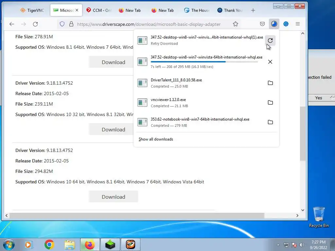This screenshot has height=251, width=335.
Task: Launch Media Player from the taskbar
Action: point(28,244)
